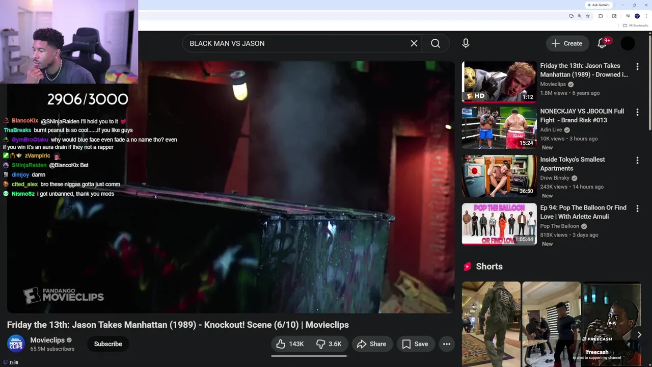
Task: Open the Chrome extensions puzzle icon
Action: click(x=601, y=16)
